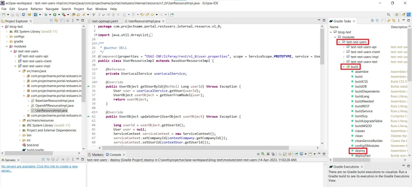Expand folded imports on line 3

[x=96, y=35]
